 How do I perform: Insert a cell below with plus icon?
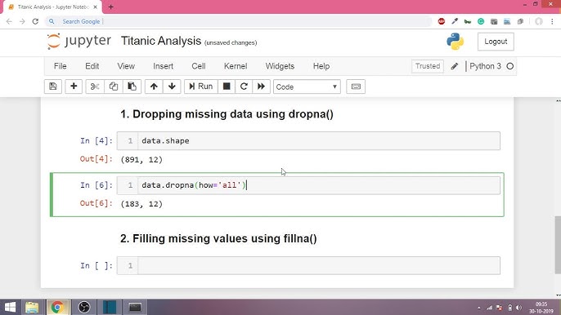[74, 87]
